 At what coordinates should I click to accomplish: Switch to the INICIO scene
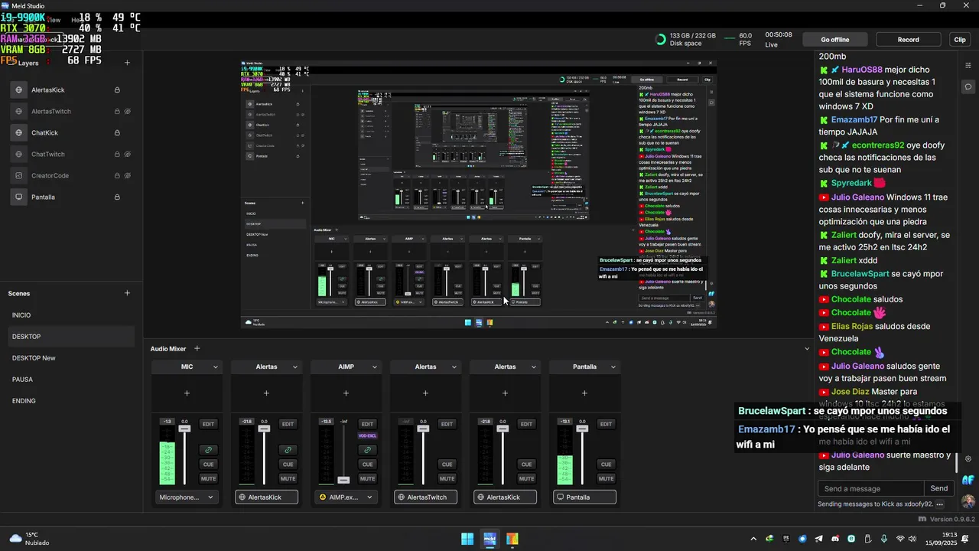coord(71,315)
